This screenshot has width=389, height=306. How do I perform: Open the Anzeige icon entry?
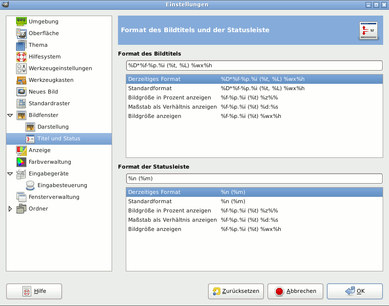coord(21,150)
